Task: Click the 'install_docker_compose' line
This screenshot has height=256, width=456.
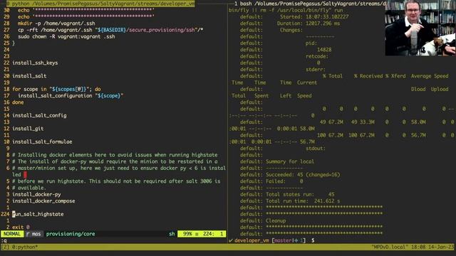Action: [x=43, y=201]
